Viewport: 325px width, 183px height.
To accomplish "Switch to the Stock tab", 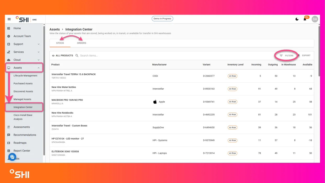I will point(60,43).
